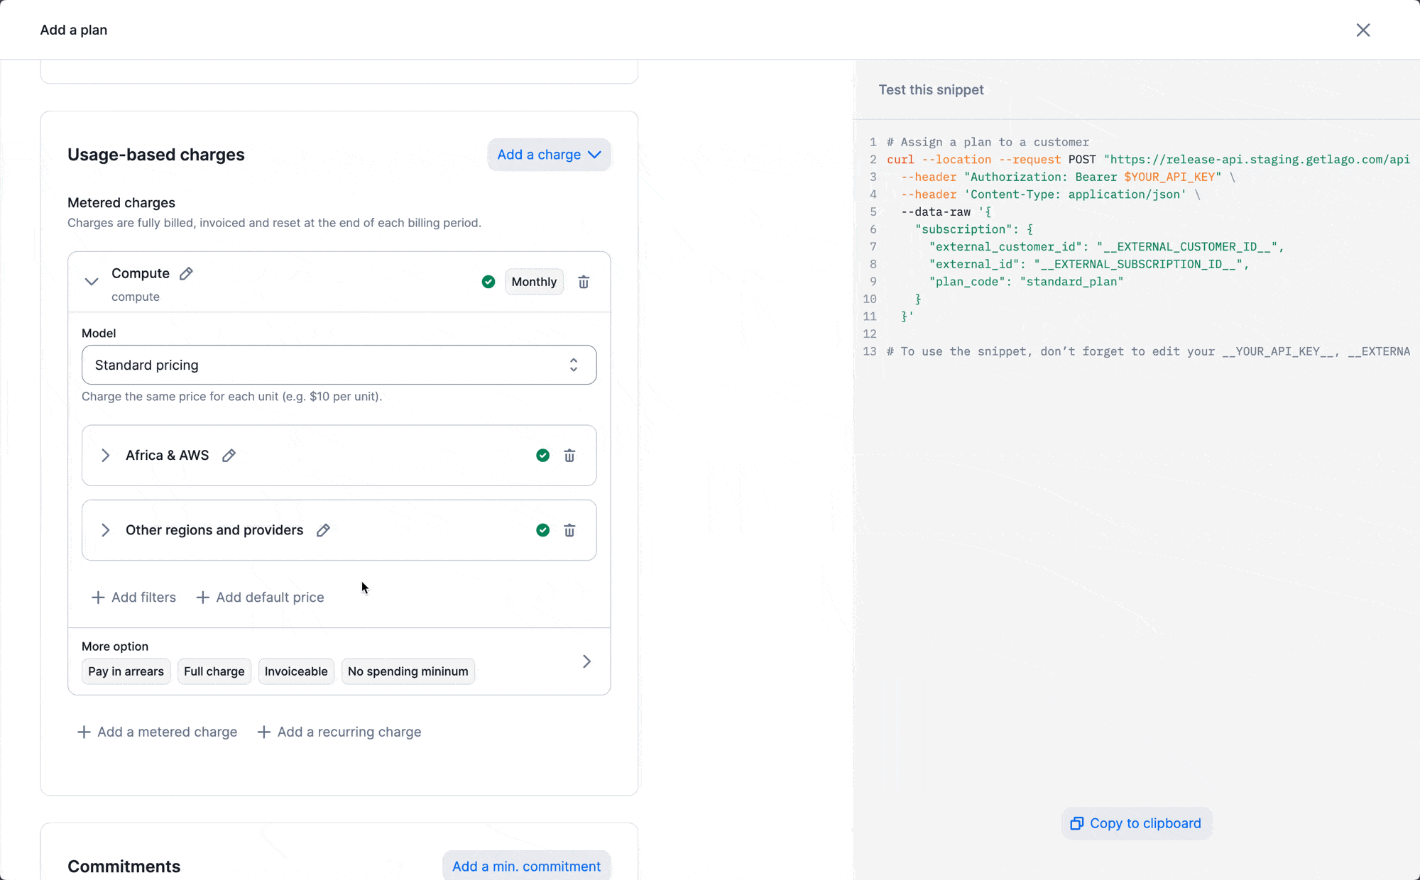Viewport: 1420px width, 880px height.
Task: Open the Standard pricing model dropdown
Action: coord(339,365)
